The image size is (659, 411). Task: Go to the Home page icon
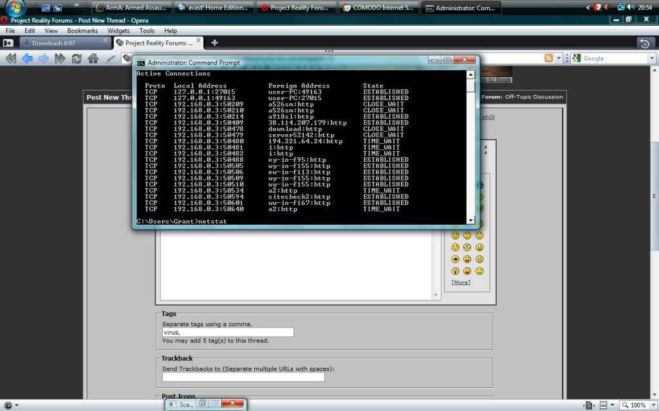pyautogui.click(x=93, y=58)
